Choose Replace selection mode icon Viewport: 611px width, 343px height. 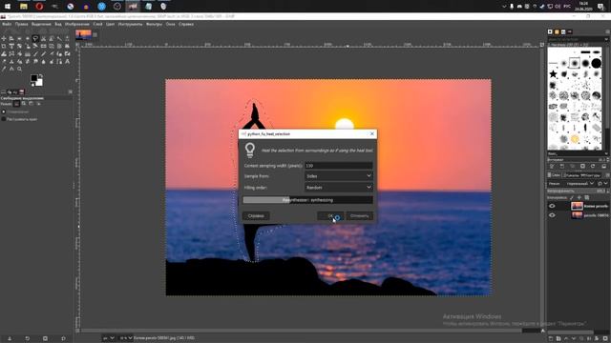click(x=17, y=104)
